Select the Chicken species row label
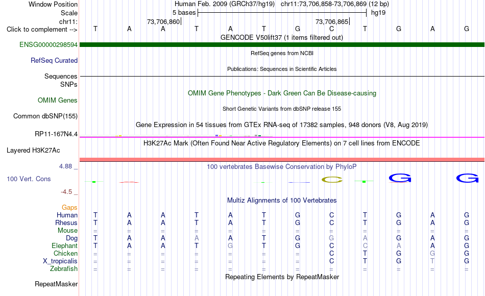This screenshot has width=485, height=296. point(65,253)
